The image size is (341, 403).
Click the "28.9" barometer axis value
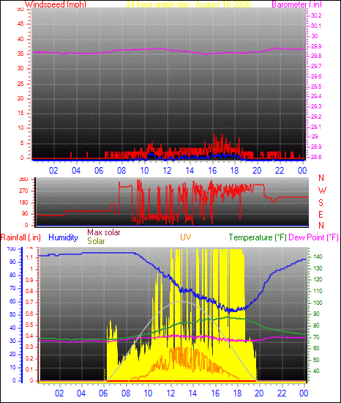(x=316, y=147)
